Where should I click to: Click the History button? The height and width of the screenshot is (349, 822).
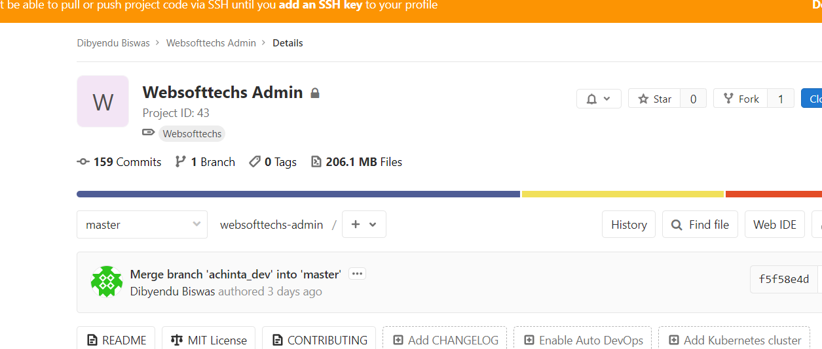[x=629, y=224]
